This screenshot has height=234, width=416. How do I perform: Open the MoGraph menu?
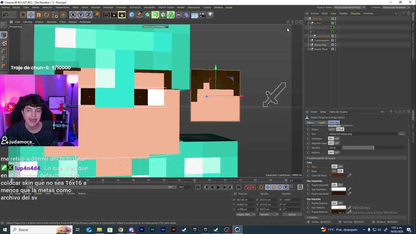pos(108,7)
